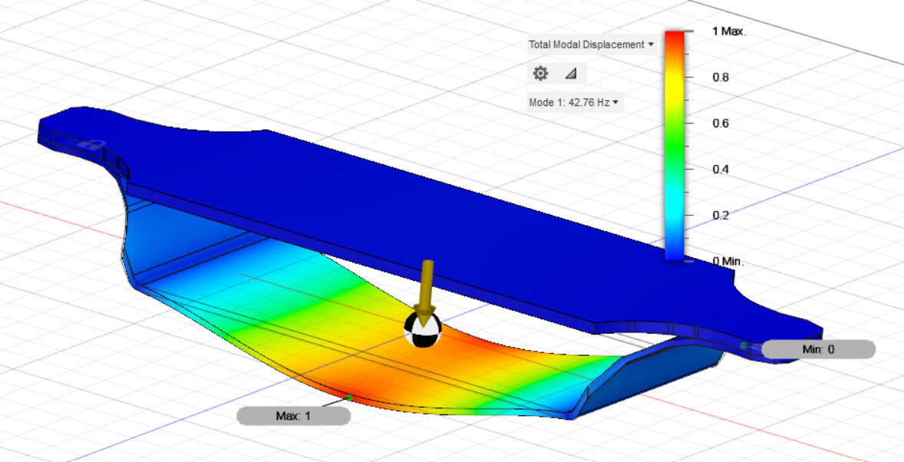Click the '0 Min.' legend value
The image size is (904, 462).
click(727, 262)
